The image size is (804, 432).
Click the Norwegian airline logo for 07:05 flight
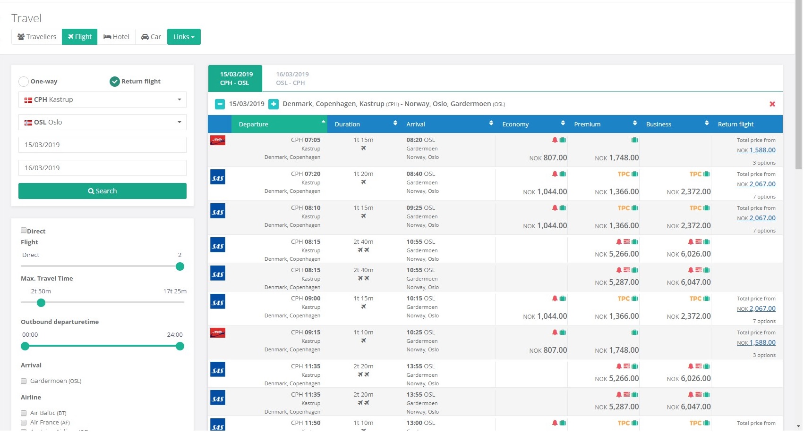coord(218,140)
